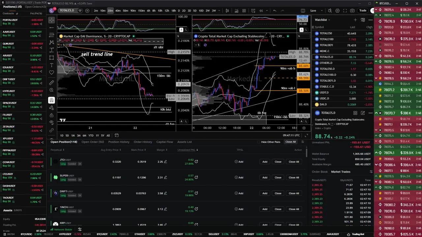The width and height of the screenshot is (422, 237).
Task: Close the SUPER/USDT position
Action: (278, 177)
